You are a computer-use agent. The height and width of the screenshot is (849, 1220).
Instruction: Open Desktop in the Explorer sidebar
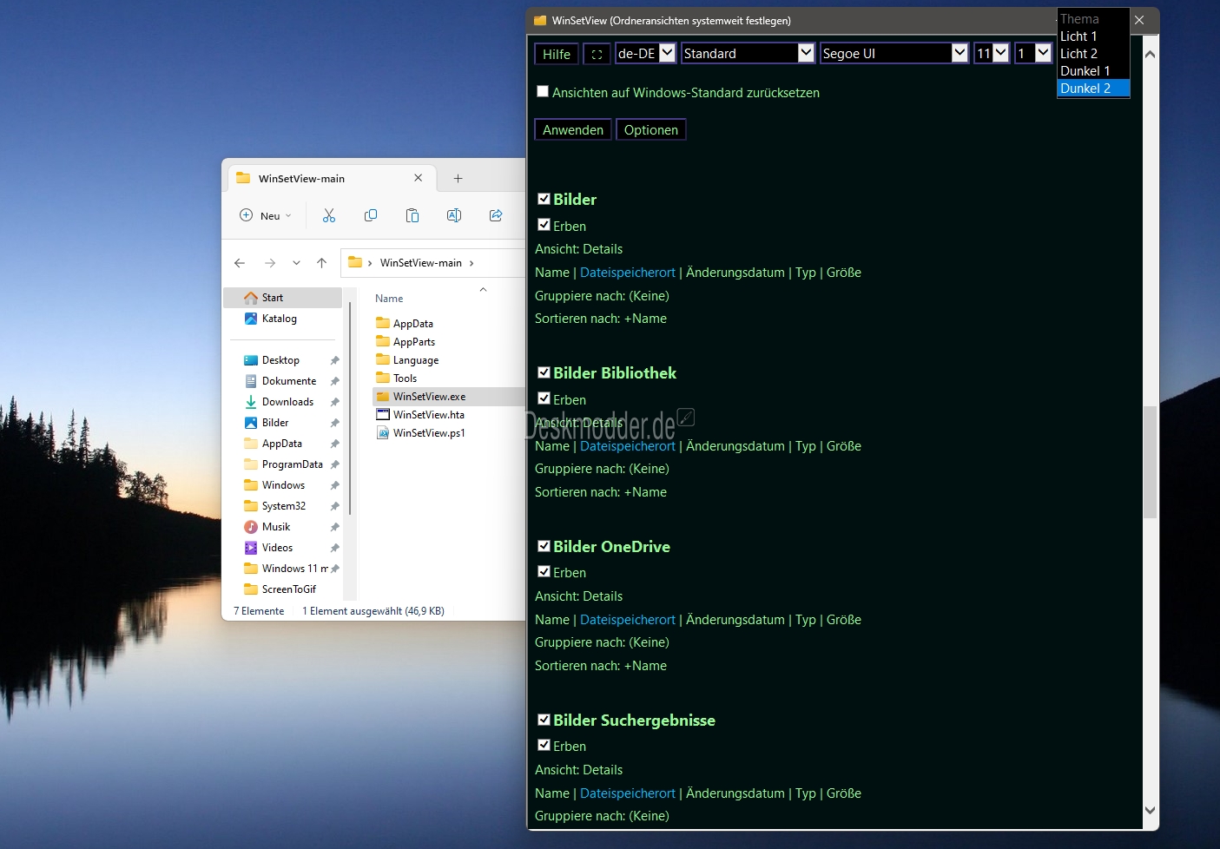click(x=280, y=360)
